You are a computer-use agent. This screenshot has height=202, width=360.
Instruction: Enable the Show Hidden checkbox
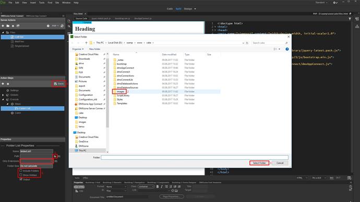pos(21,175)
